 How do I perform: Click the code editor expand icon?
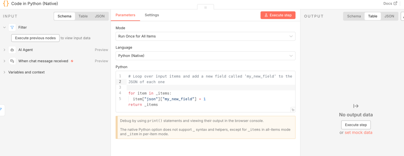(x=292, y=110)
